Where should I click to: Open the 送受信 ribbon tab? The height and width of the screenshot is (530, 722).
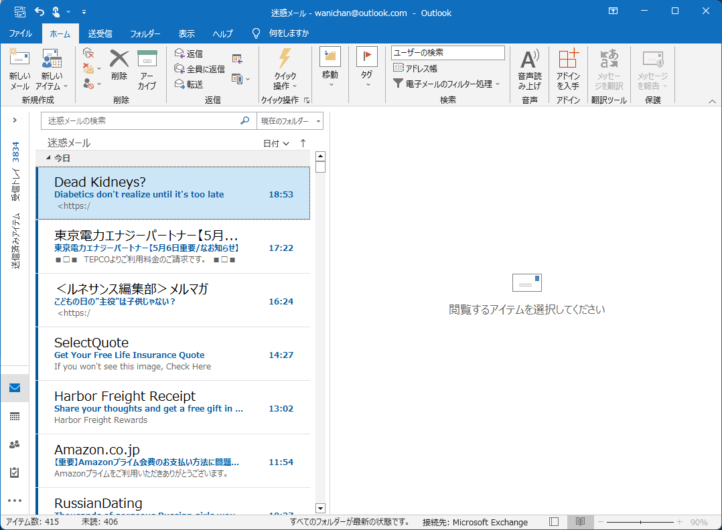pyautogui.click(x=100, y=33)
